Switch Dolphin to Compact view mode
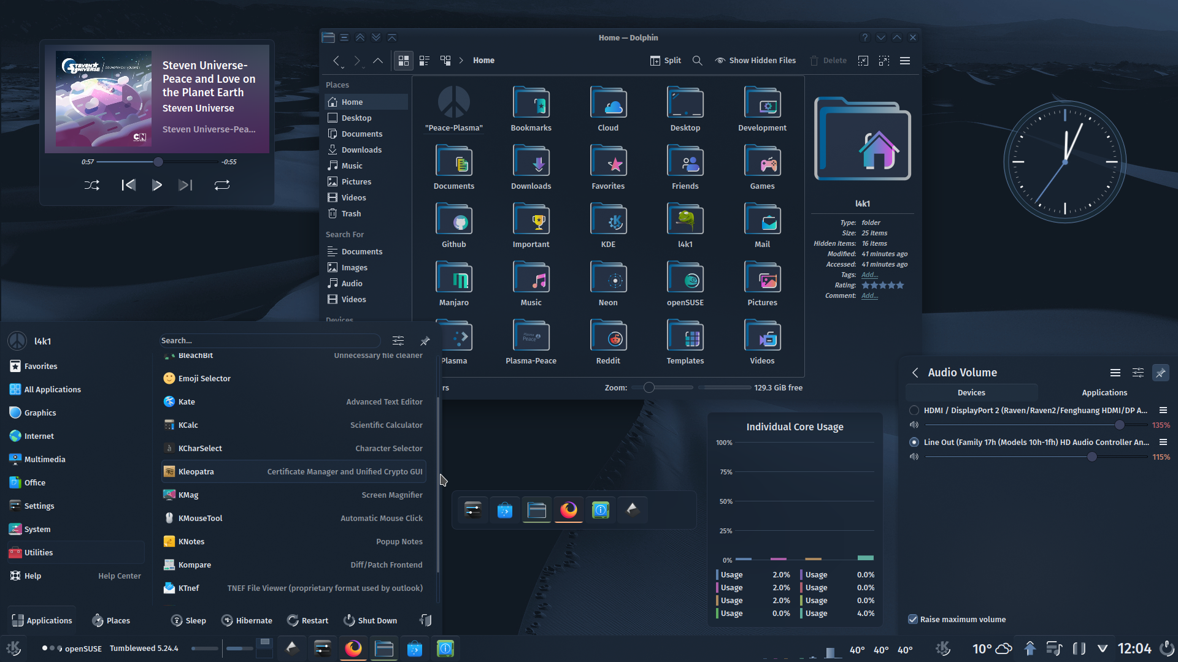This screenshot has height=662, width=1178. (425, 61)
